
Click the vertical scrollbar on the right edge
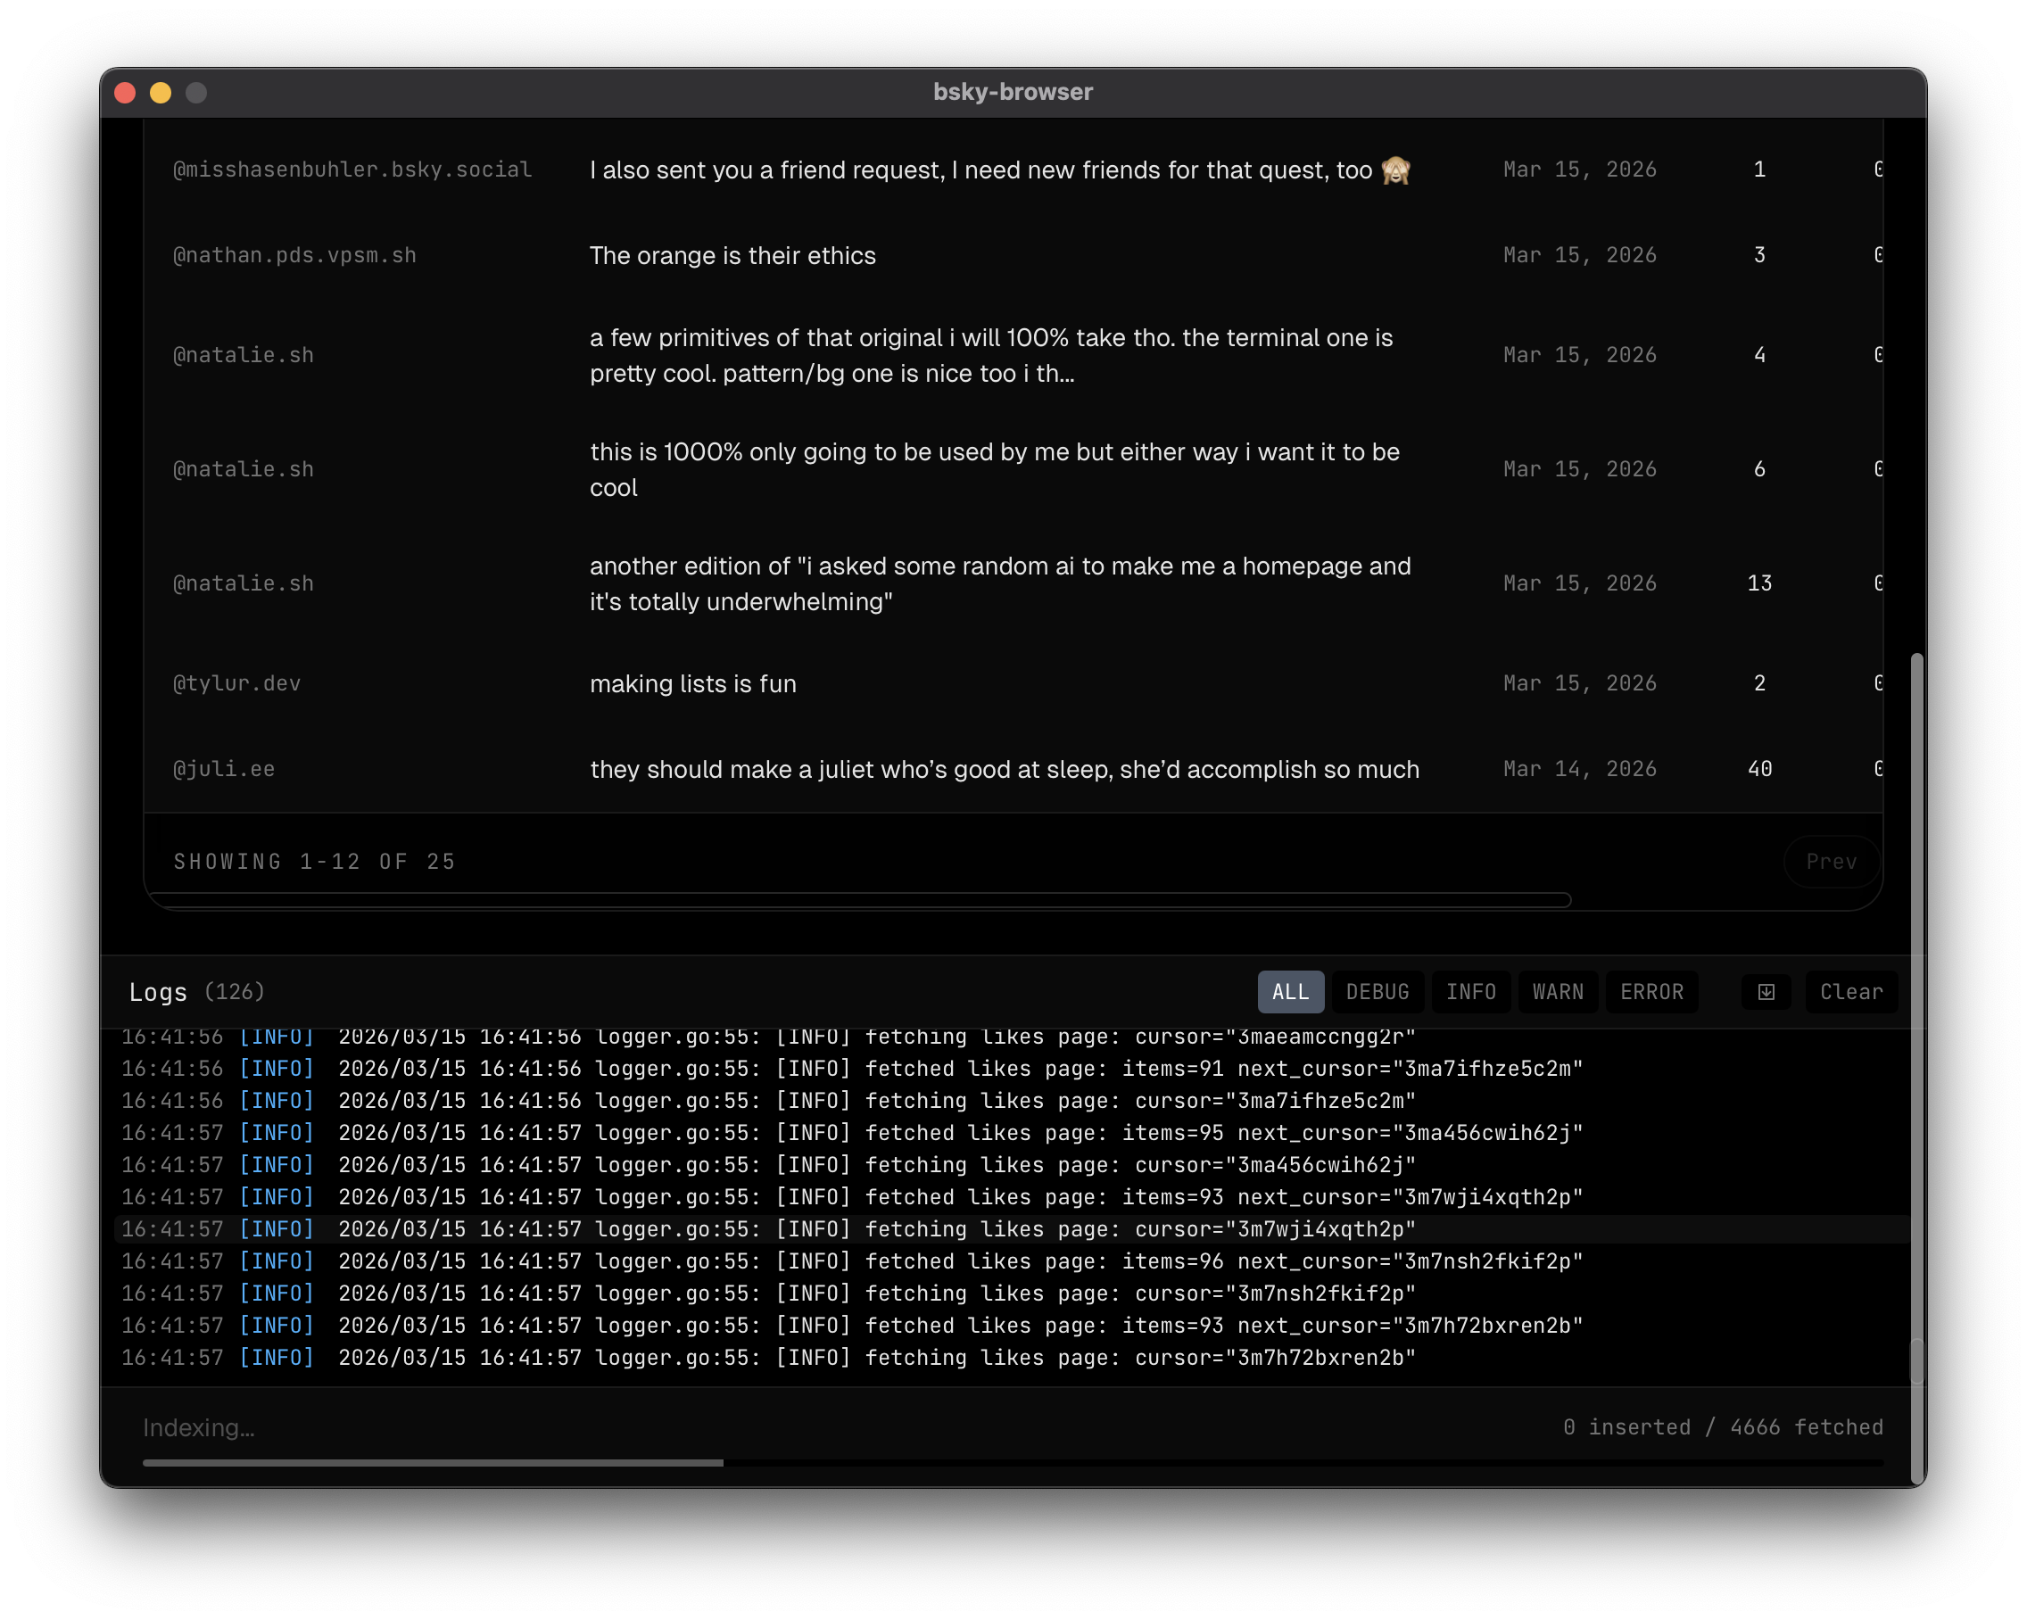coord(1915,1062)
